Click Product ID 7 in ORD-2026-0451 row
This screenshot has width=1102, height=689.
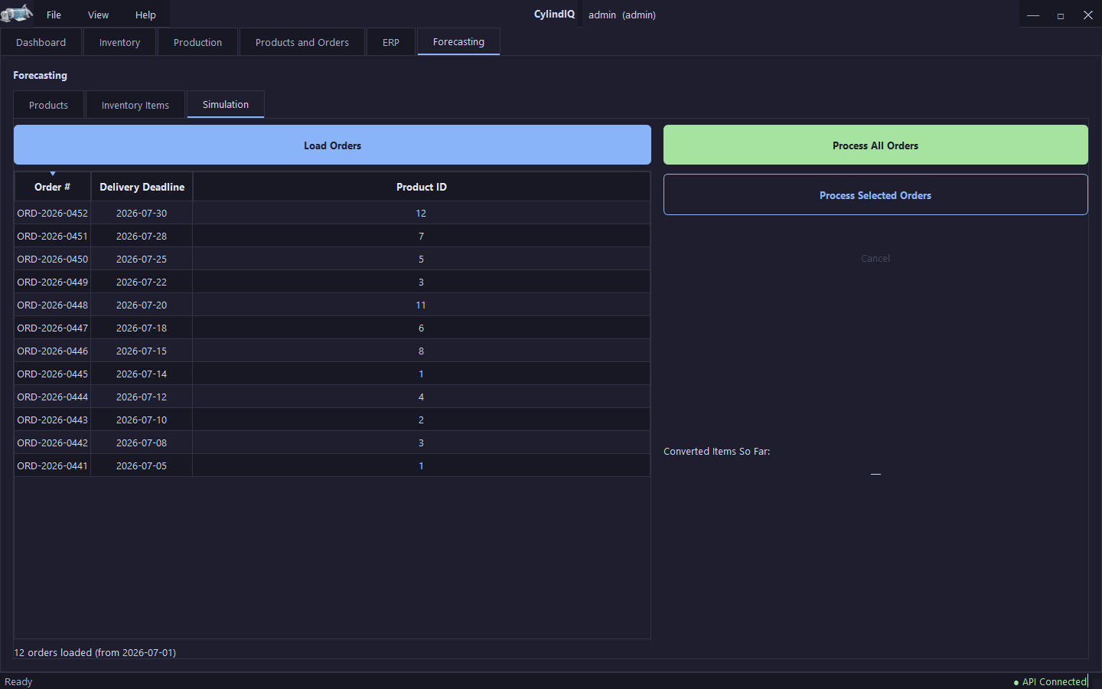[421, 236]
